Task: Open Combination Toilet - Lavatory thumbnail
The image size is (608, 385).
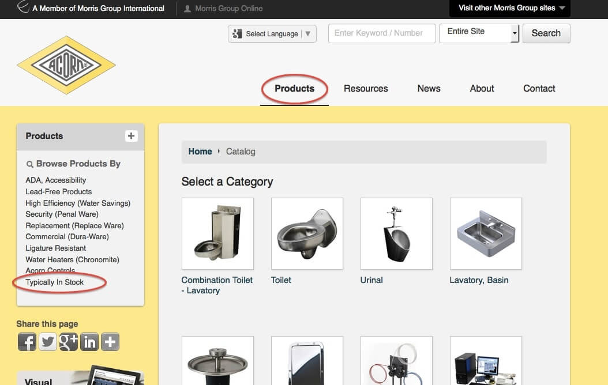Action: tap(217, 233)
